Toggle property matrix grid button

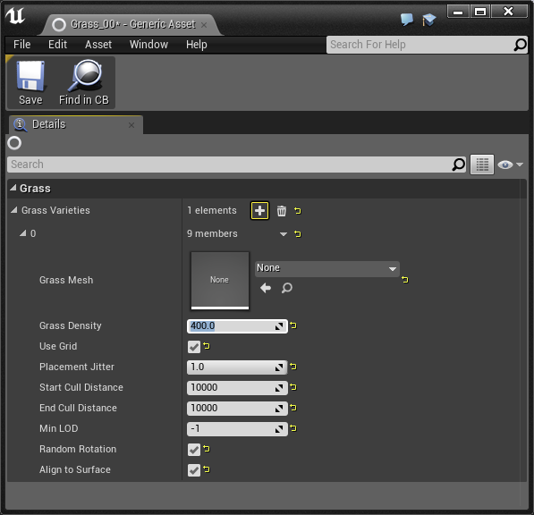pyautogui.click(x=481, y=165)
